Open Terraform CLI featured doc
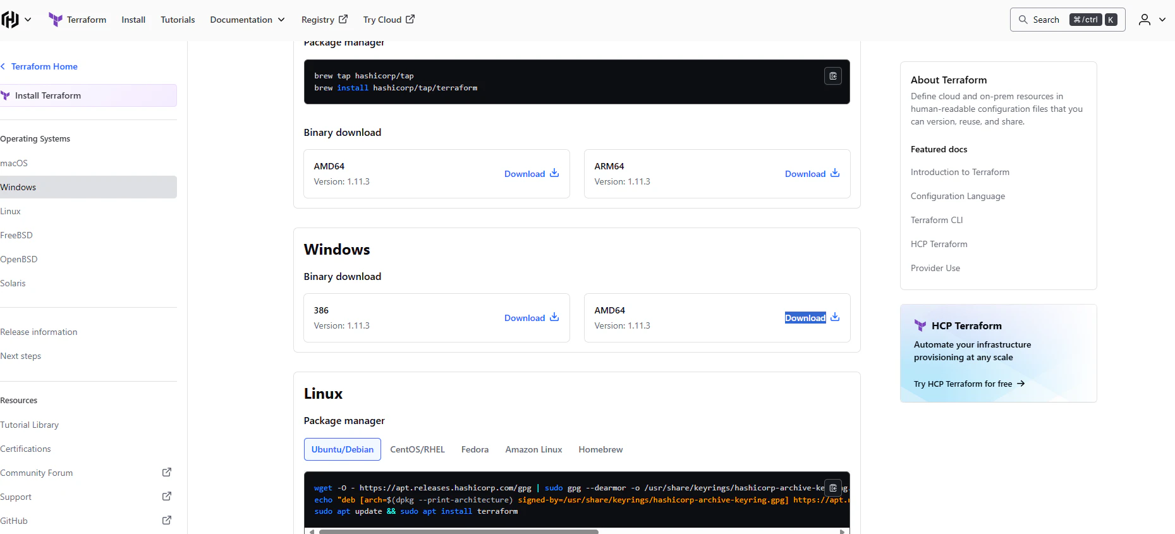Screen dimensions: 1175x534 [x=937, y=220]
